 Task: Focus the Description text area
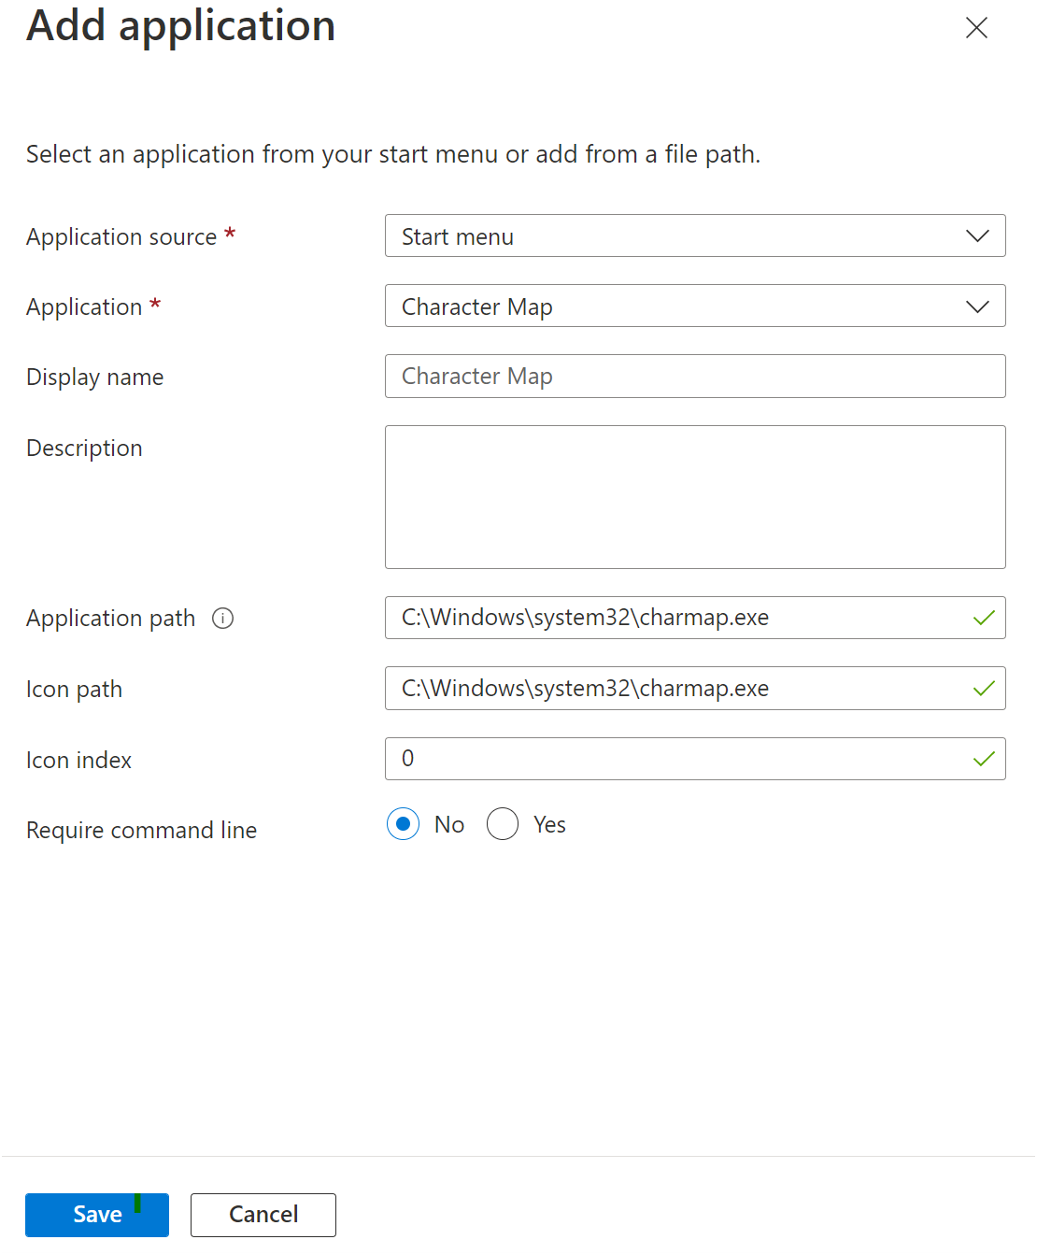695,497
